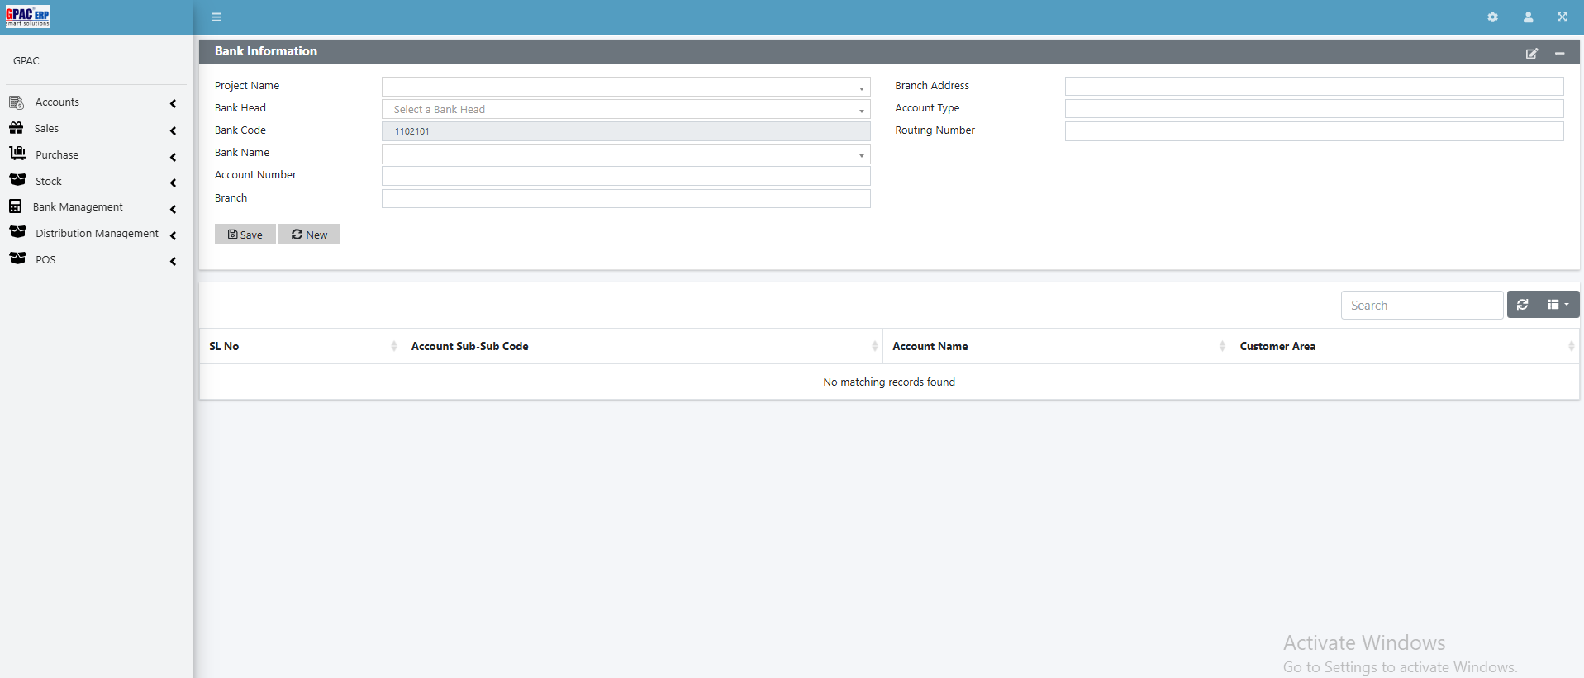Open the table columns toggle dropdown

point(1558,305)
